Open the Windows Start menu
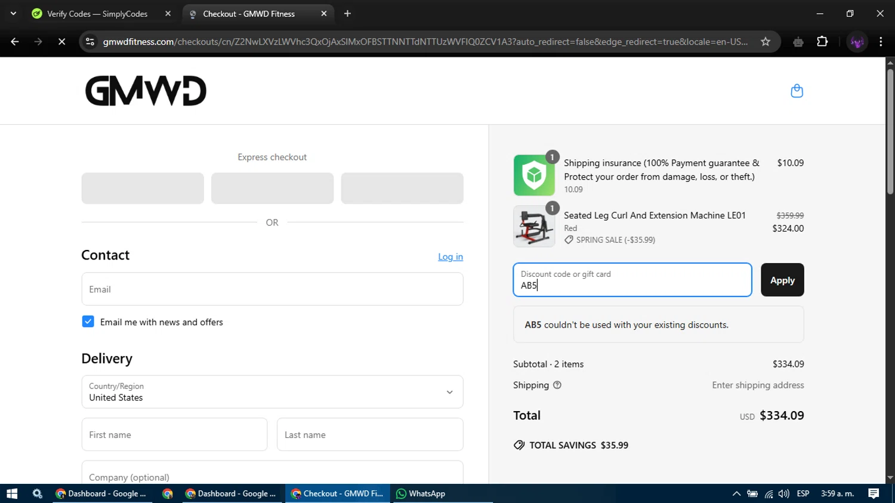895x503 pixels. pyautogui.click(x=12, y=493)
